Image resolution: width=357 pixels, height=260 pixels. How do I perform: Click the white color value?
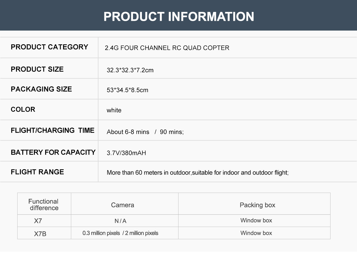click(114, 110)
